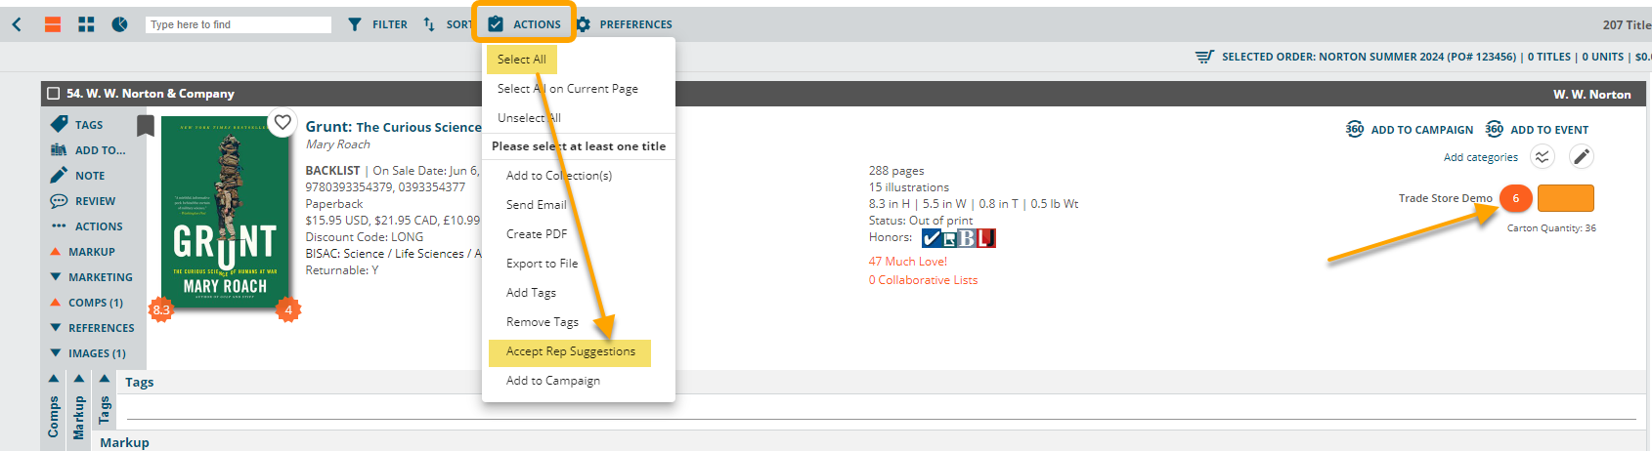
Task: Collapse the vertical Tags tab arrow
Action: pyautogui.click(x=104, y=379)
